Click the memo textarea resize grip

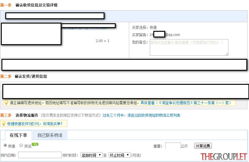227,54
